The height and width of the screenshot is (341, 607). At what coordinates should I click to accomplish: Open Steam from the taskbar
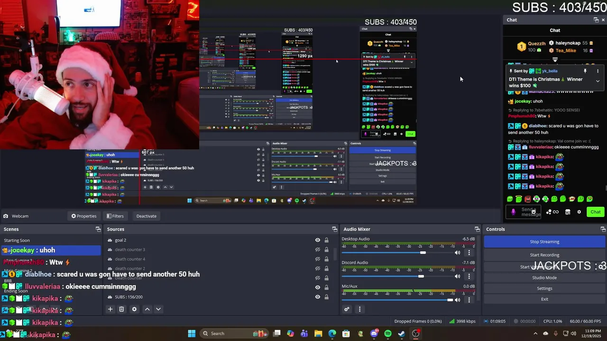402,333
